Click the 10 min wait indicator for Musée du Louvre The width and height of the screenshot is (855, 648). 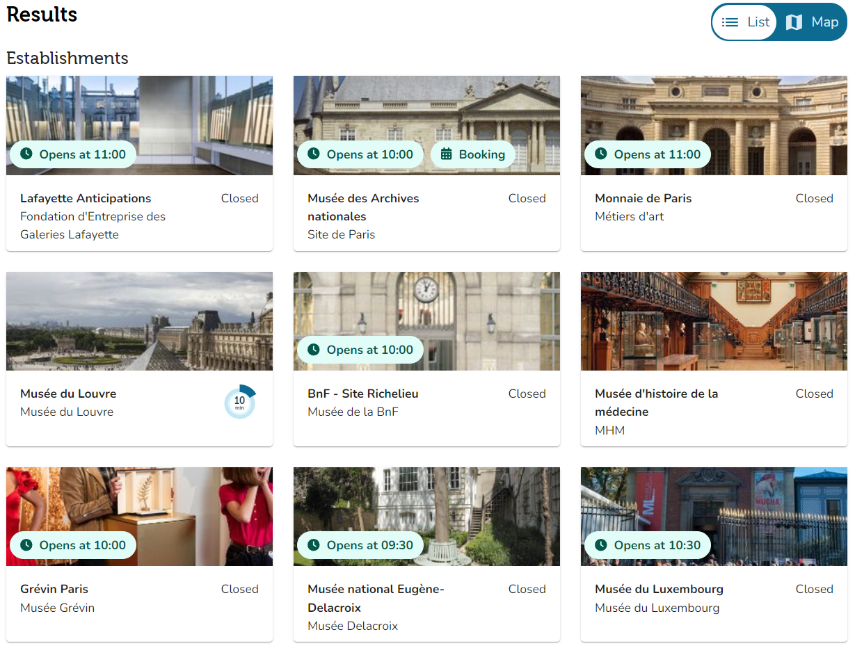[x=240, y=403]
